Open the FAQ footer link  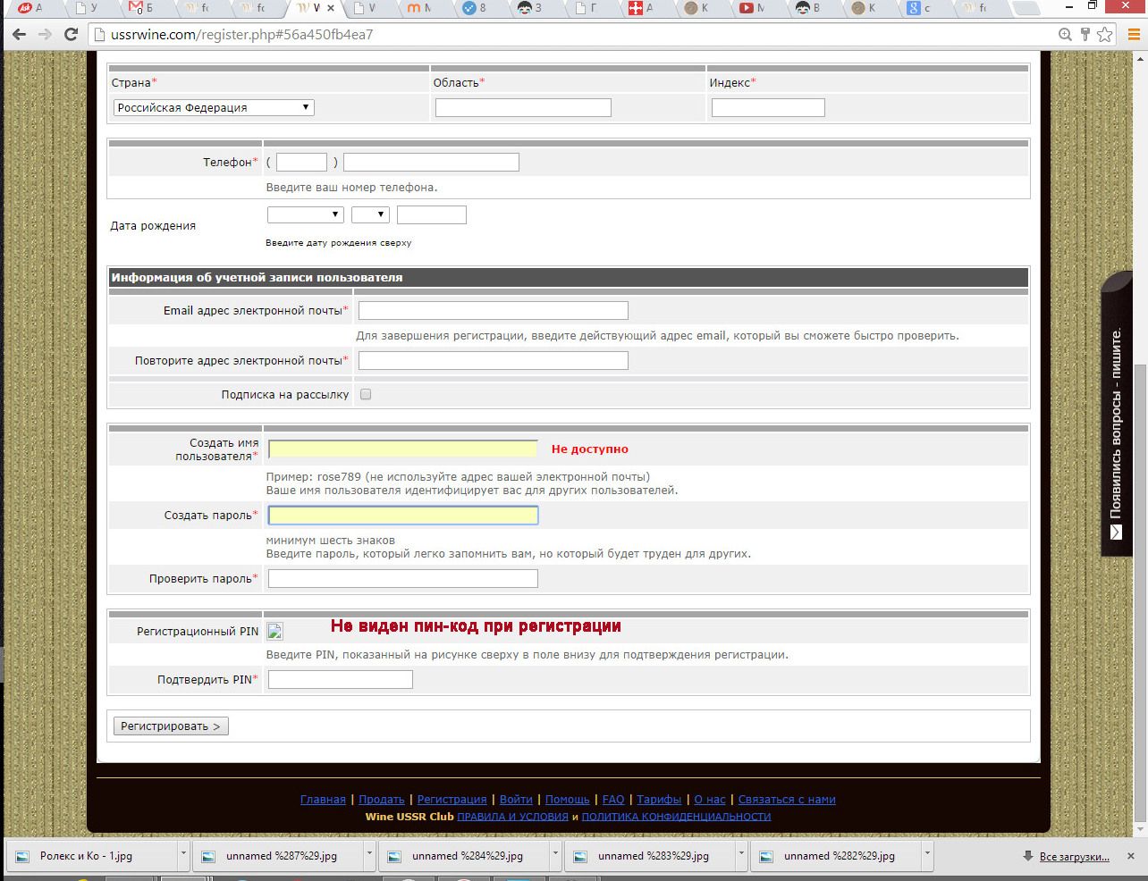pyautogui.click(x=613, y=799)
